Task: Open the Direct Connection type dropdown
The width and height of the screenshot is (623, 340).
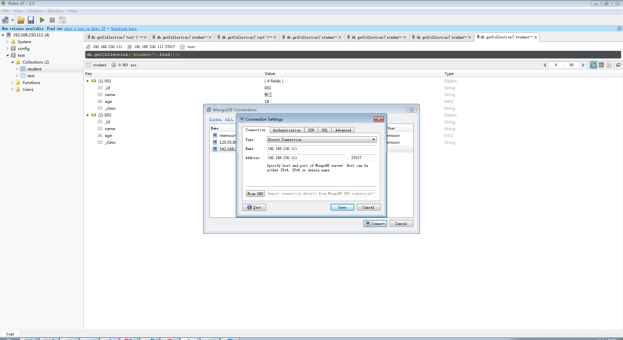Action: (373, 140)
